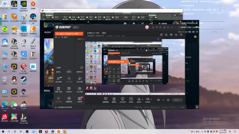Image resolution: width=239 pixels, height=134 pixels.
Task: Click the funnel filter icon in title bar
Action: [168, 27]
